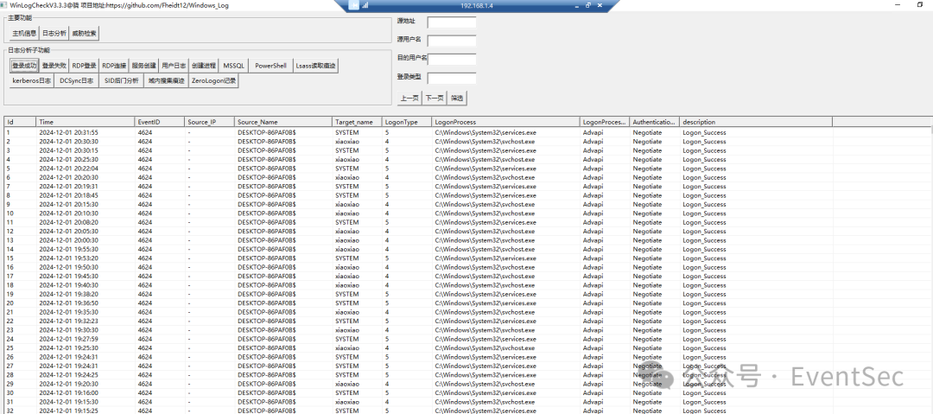Select the PowerShell log button

pos(270,66)
